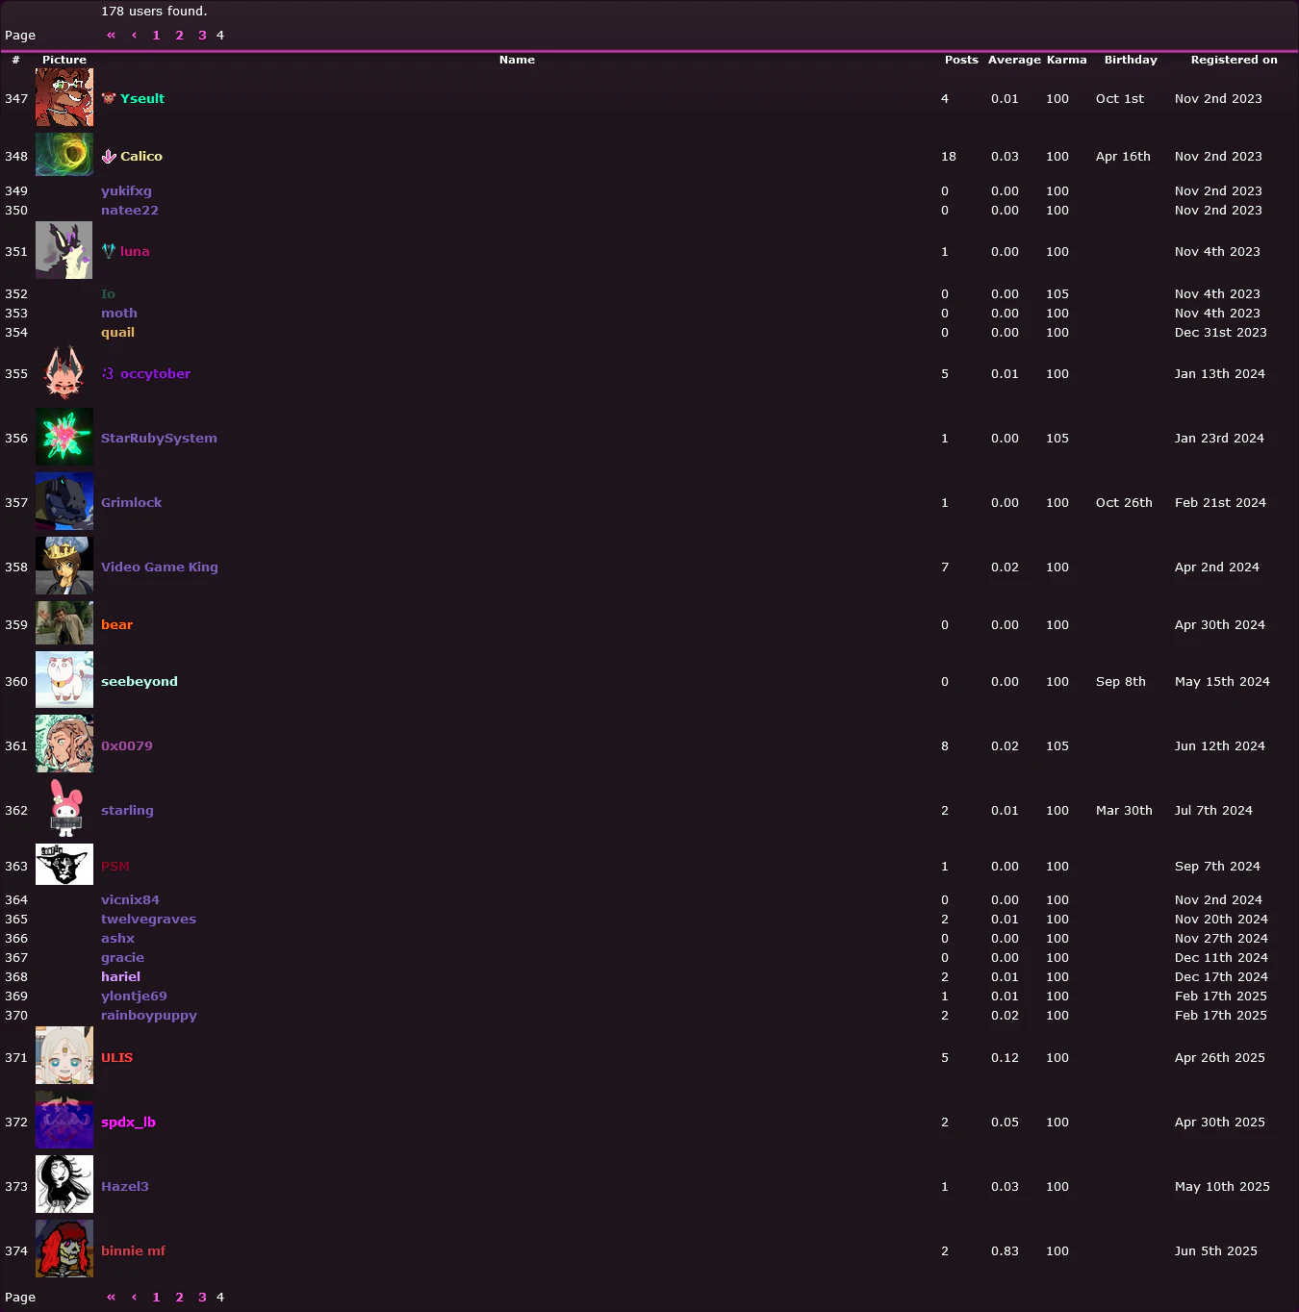Open the seebeyond user profile
The width and height of the screenshot is (1299, 1312).
tap(140, 682)
